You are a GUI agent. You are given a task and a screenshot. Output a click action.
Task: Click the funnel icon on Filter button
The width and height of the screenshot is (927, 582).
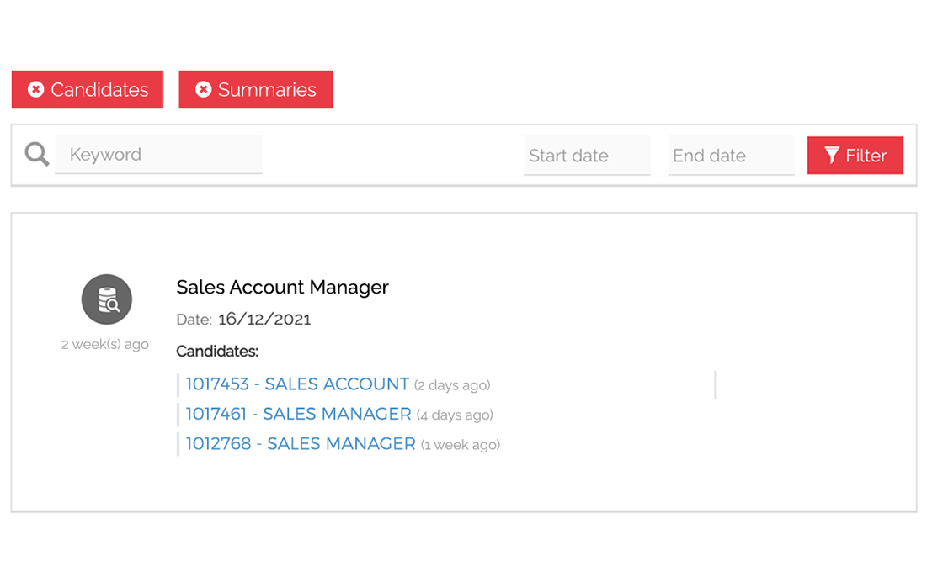(x=832, y=156)
